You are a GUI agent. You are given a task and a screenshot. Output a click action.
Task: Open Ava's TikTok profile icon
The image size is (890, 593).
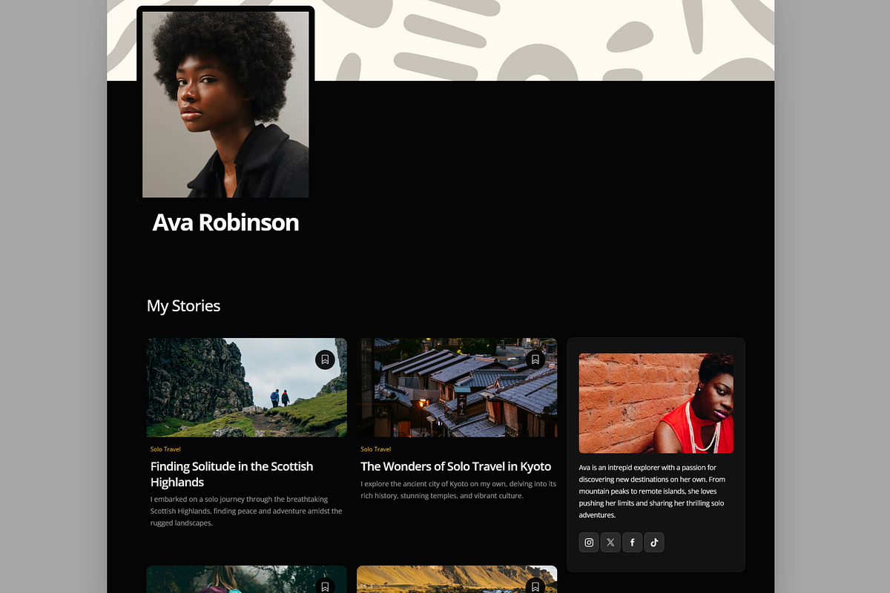[x=654, y=543]
